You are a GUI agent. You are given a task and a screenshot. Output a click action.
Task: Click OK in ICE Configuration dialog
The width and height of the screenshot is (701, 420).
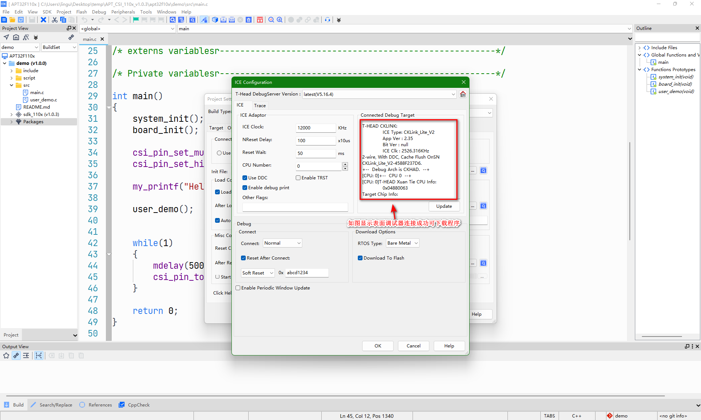pyautogui.click(x=378, y=346)
